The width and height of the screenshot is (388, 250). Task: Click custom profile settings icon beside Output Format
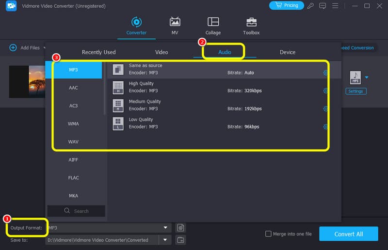coord(180,227)
